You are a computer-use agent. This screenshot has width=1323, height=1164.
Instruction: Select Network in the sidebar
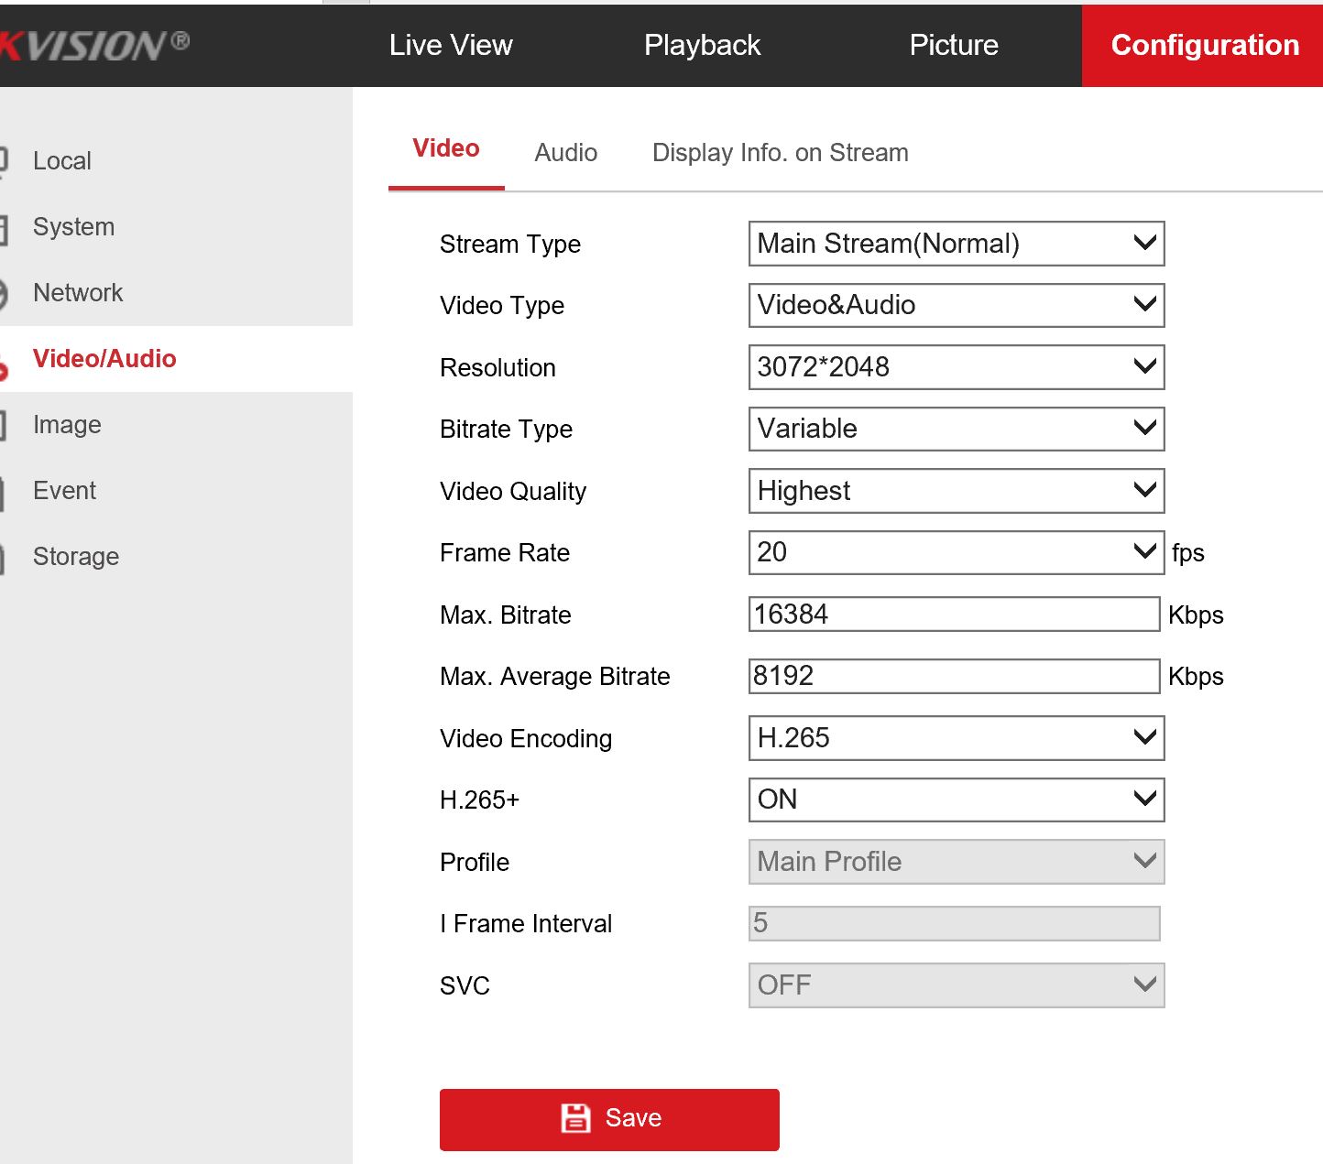(x=78, y=293)
